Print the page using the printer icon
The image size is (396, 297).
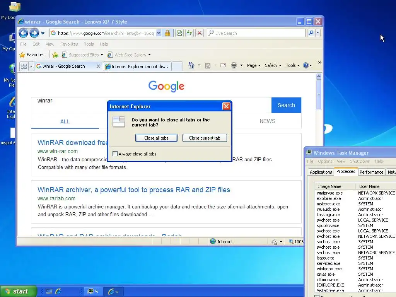pyautogui.click(x=234, y=65)
